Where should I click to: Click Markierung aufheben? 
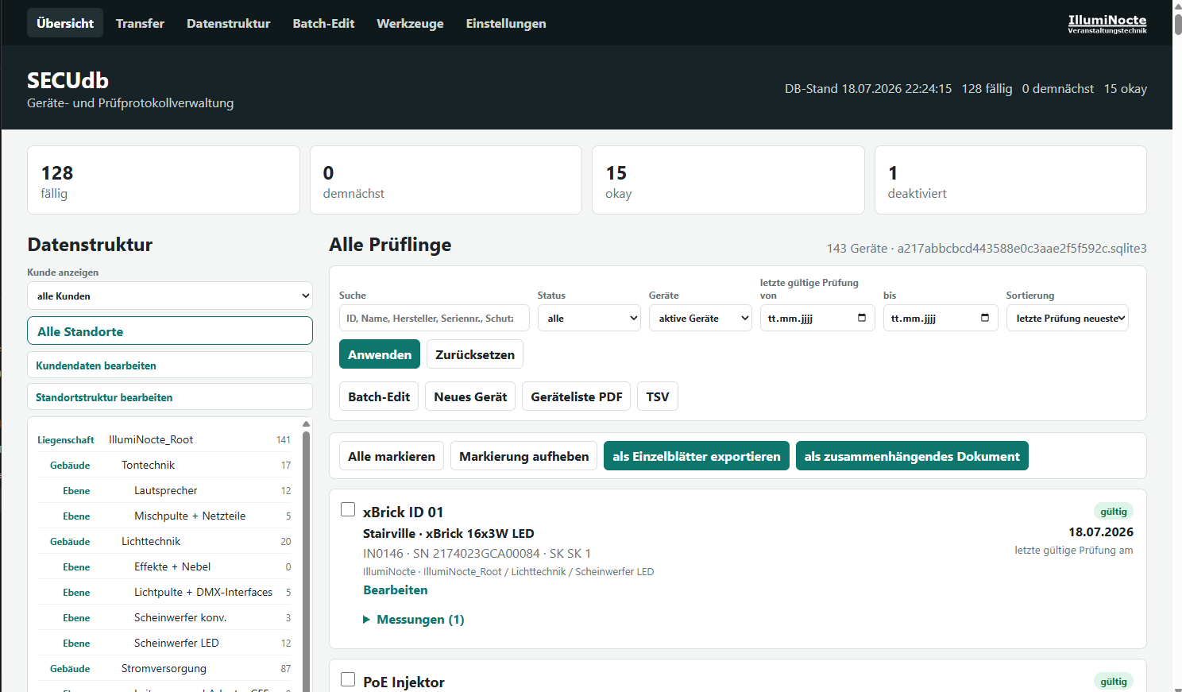click(x=524, y=456)
